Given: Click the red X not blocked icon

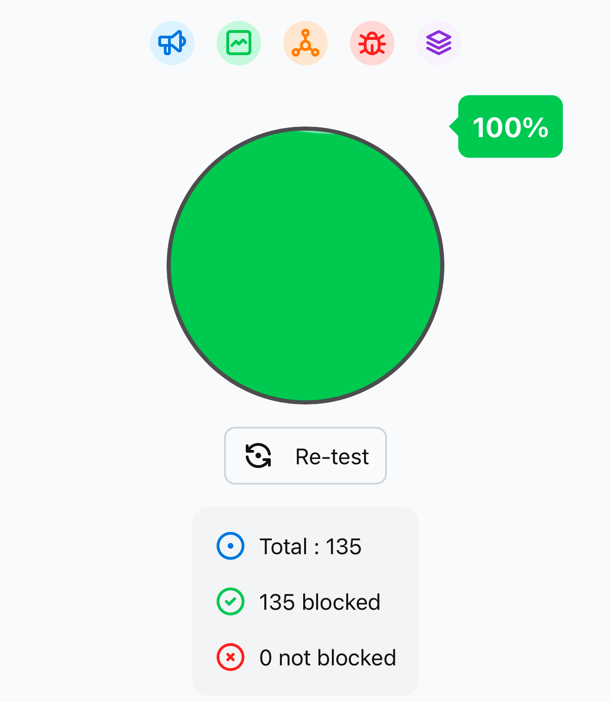Looking at the screenshot, I should coord(231,657).
